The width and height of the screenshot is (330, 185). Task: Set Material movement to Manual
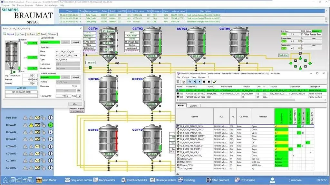(x=75, y=77)
